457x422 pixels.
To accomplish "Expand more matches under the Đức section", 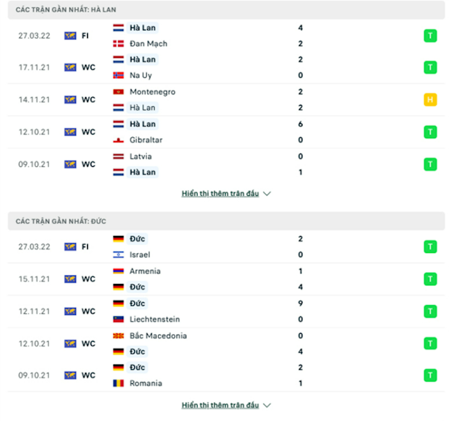I will tap(220, 405).
